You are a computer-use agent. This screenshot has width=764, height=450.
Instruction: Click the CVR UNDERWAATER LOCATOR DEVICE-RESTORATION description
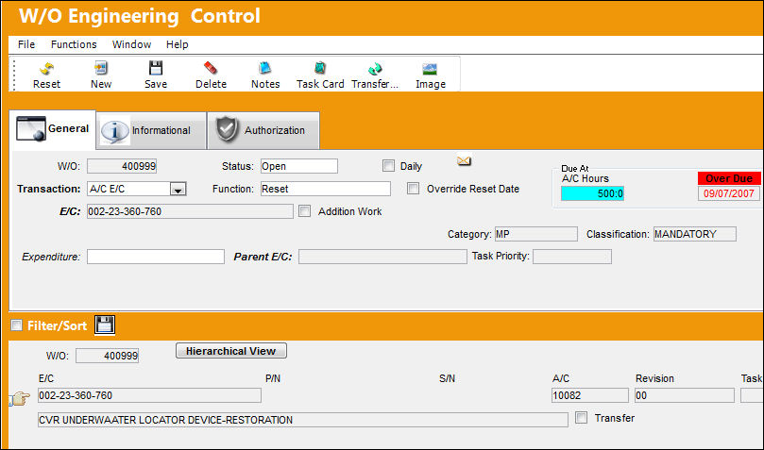[x=302, y=420]
